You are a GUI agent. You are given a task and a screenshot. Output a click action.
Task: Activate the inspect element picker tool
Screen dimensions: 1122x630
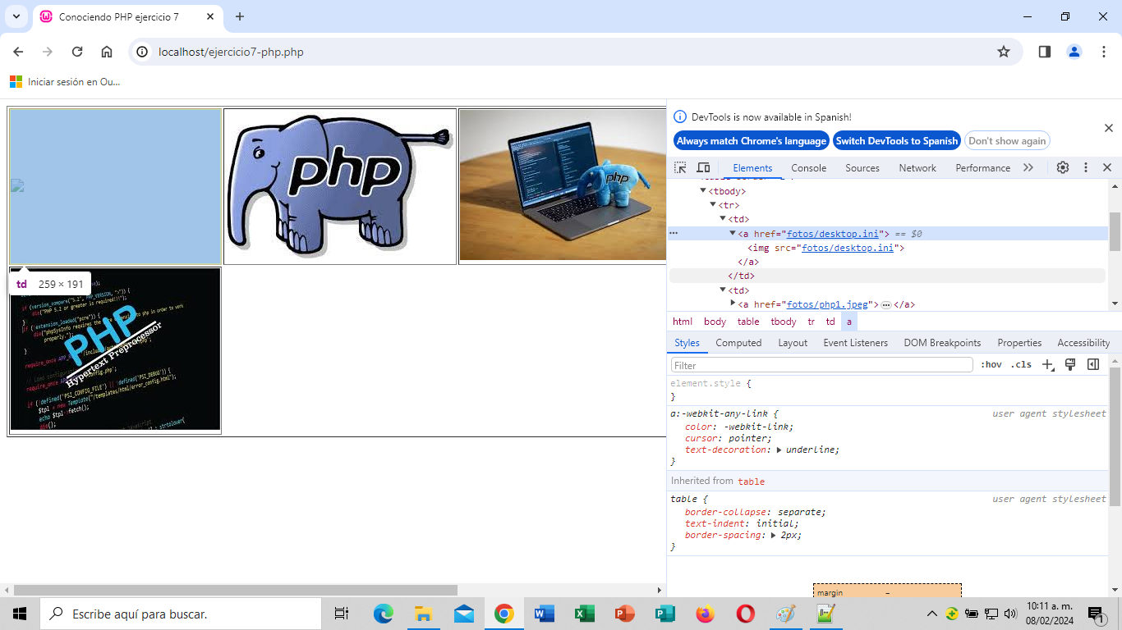(x=680, y=167)
